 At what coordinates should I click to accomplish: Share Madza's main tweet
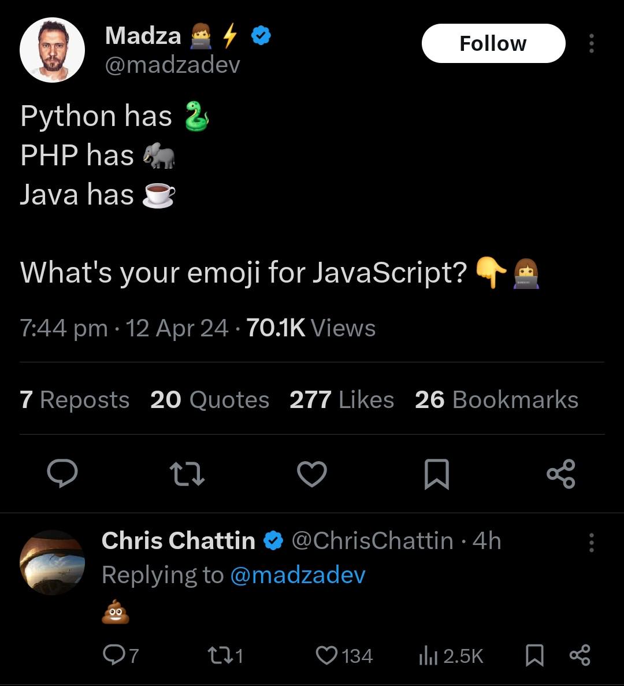(560, 474)
